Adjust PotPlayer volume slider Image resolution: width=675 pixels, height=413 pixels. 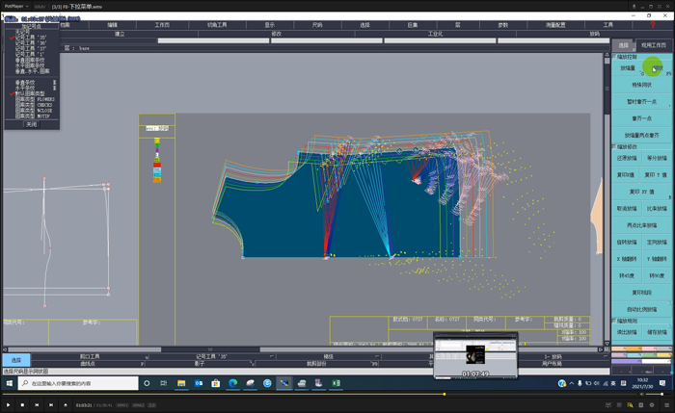(657, 394)
